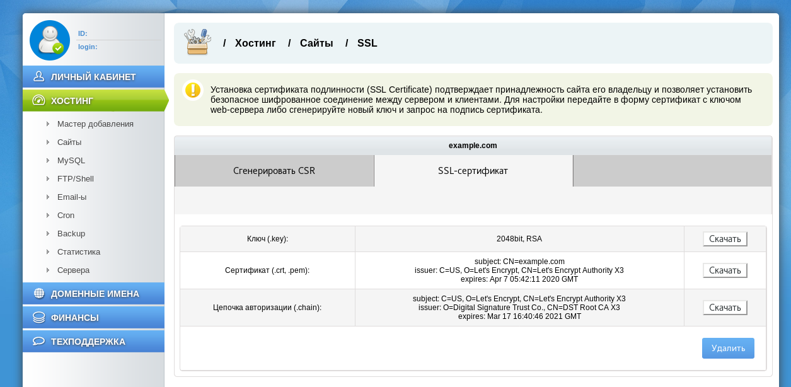Click the gauge icon beside Хостинг

[x=39, y=101]
